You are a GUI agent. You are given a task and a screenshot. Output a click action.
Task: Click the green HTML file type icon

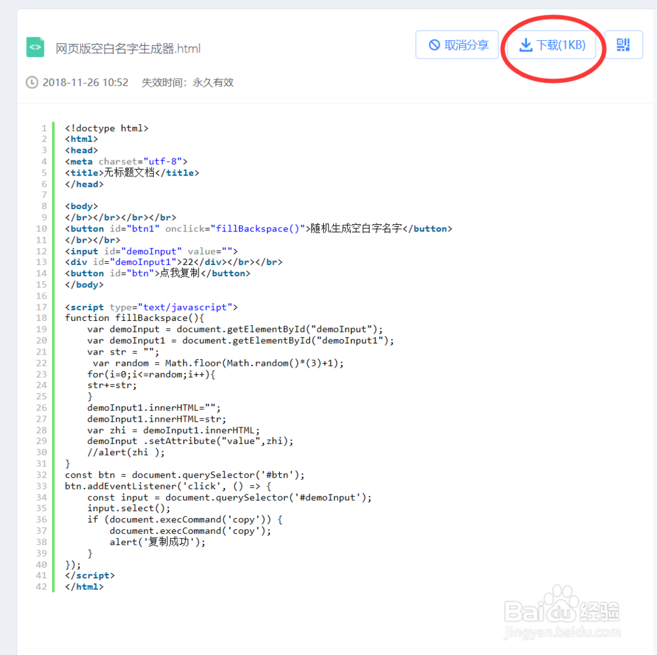[x=35, y=47]
